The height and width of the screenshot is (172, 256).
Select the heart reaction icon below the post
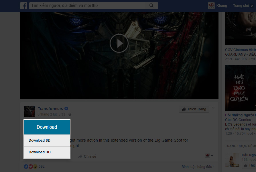click(x=30, y=166)
